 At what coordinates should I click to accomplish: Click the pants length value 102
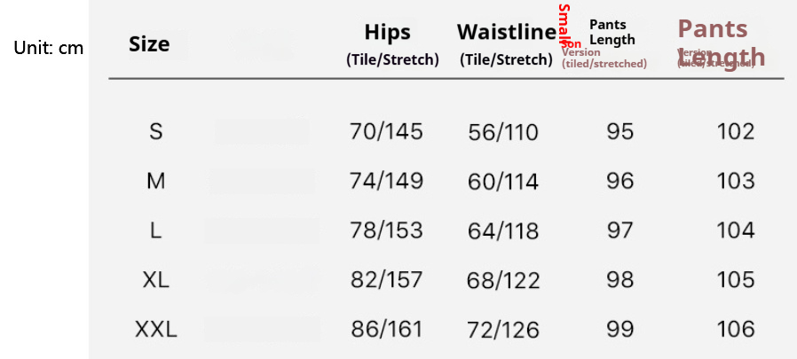tap(736, 132)
